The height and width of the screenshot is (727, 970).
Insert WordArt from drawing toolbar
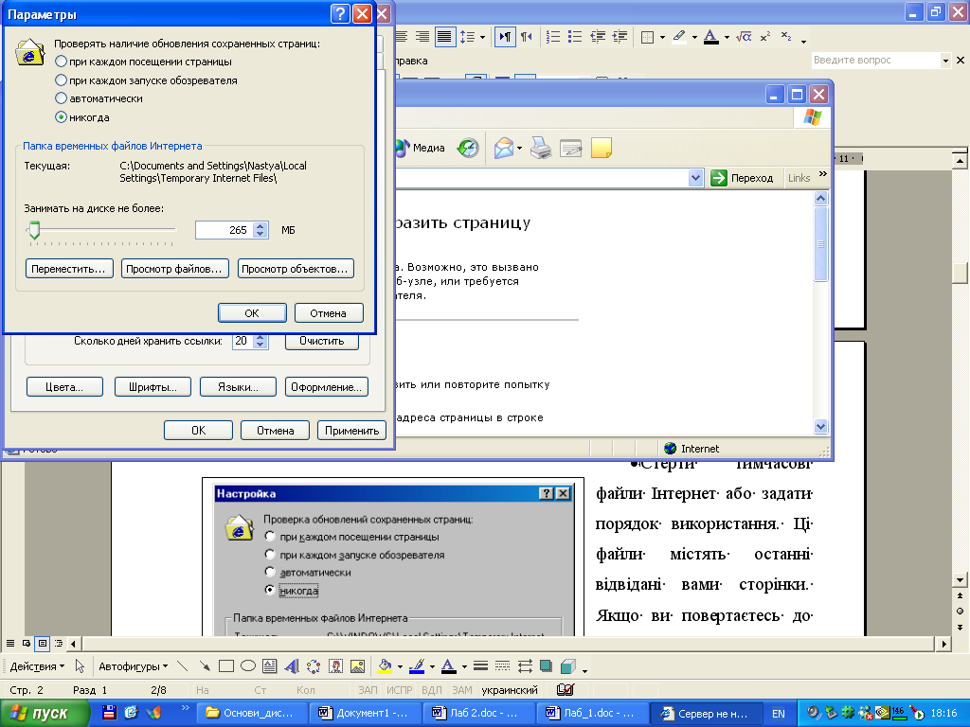point(292,665)
